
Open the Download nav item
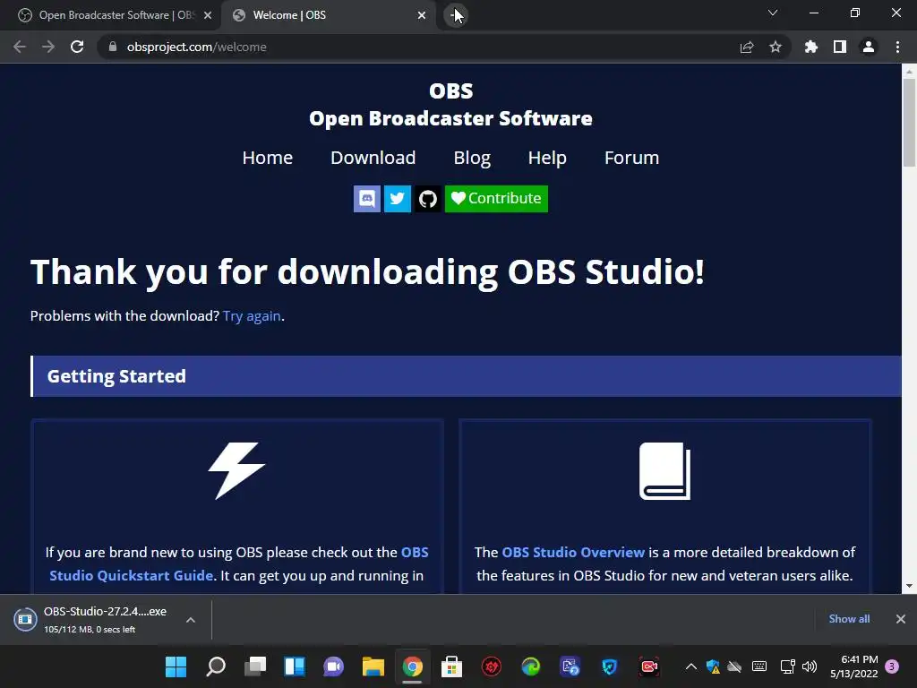[x=373, y=158]
